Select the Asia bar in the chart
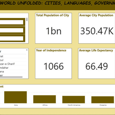 click(16, 97)
